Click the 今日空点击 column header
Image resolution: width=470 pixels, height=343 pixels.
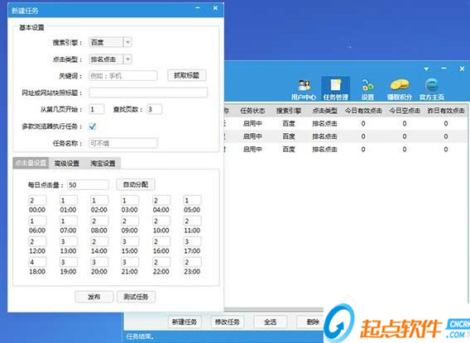tap(405, 111)
